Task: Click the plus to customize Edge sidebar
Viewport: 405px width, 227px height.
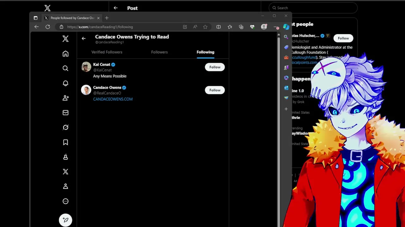Action: click(286, 109)
